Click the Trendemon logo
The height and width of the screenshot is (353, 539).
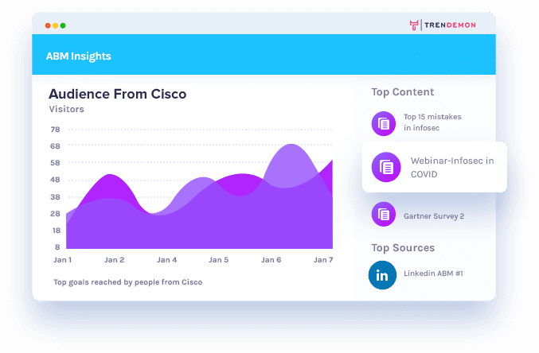coord(443,25)
